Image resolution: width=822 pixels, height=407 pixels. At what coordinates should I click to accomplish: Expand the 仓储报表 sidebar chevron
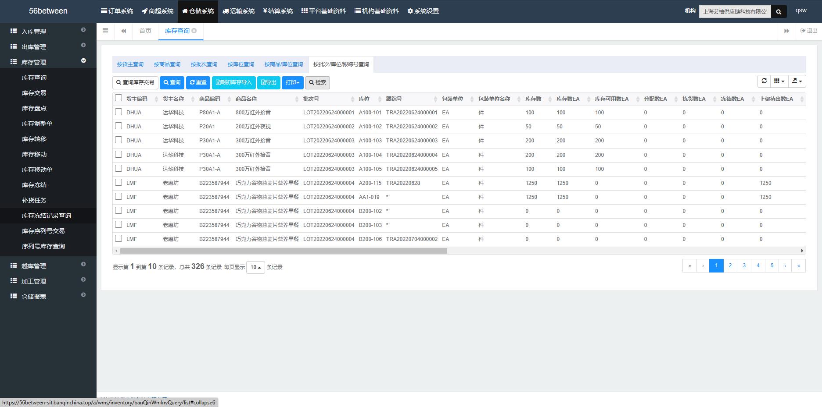pos(83,295)
